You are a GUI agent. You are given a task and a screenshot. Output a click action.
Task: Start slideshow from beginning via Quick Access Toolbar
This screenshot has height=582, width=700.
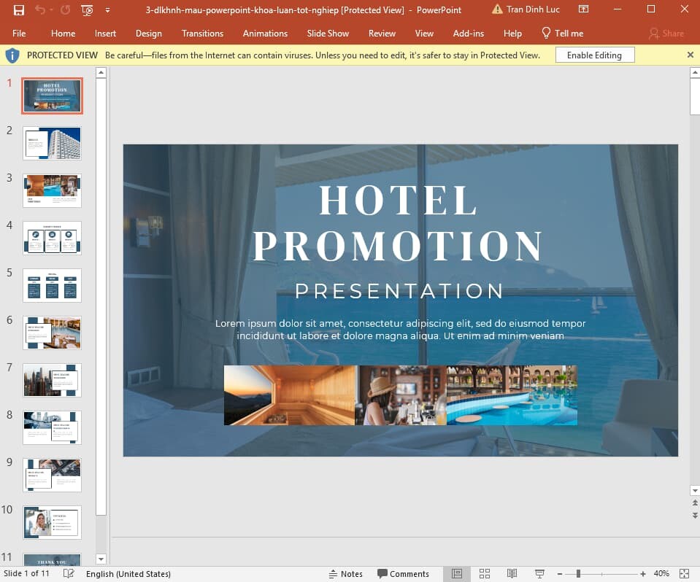click(87, 10)
